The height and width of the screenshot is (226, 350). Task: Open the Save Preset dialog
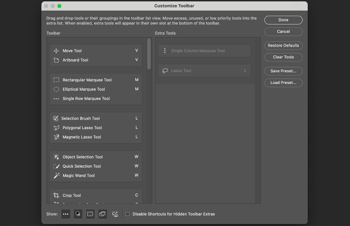click(x=283, y=71)
